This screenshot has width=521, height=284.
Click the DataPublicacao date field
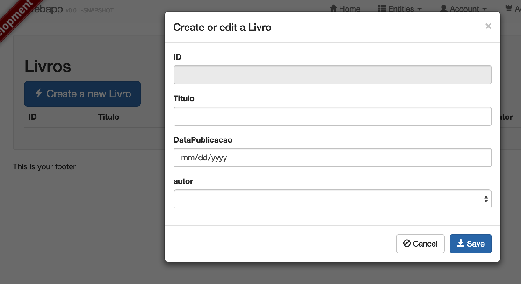pos(332,158)
